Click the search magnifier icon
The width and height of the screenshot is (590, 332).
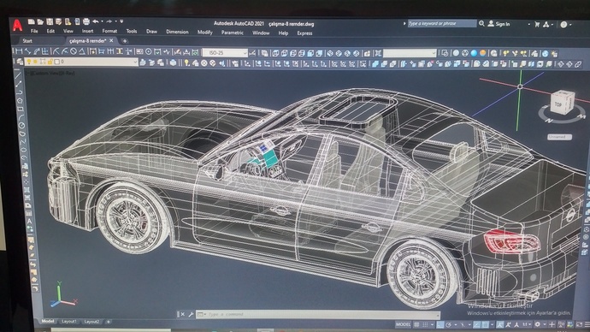(x=481, y=24)
